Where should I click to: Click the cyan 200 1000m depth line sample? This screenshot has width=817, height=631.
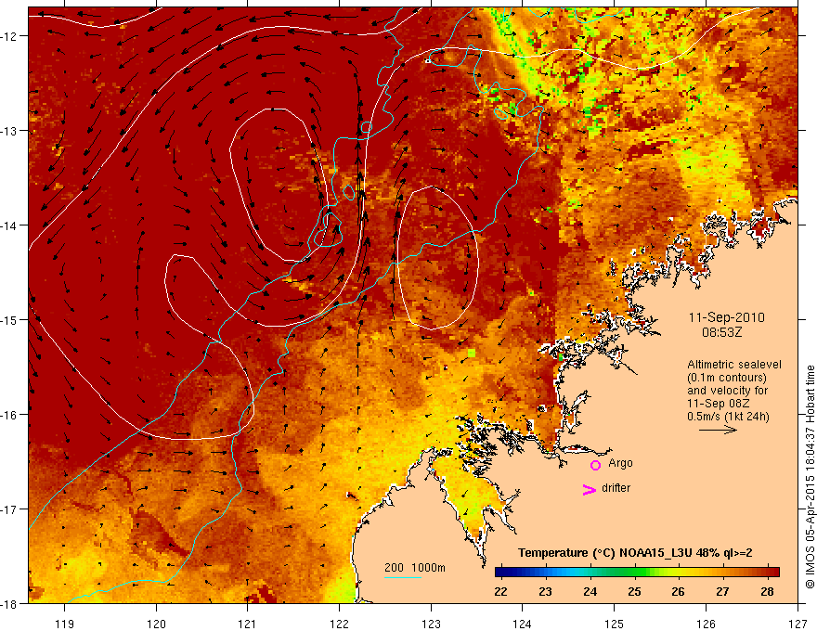403,577
